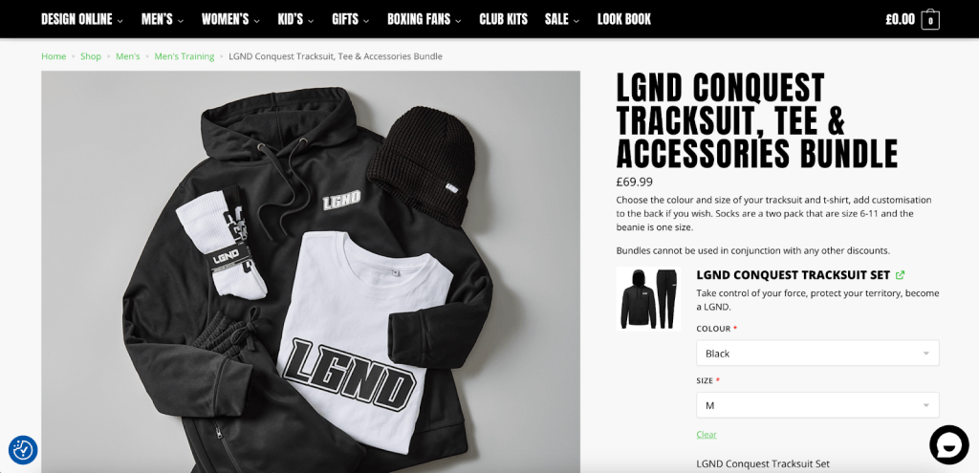Go to Men's Training breadcrumb

tap(185, 56)
